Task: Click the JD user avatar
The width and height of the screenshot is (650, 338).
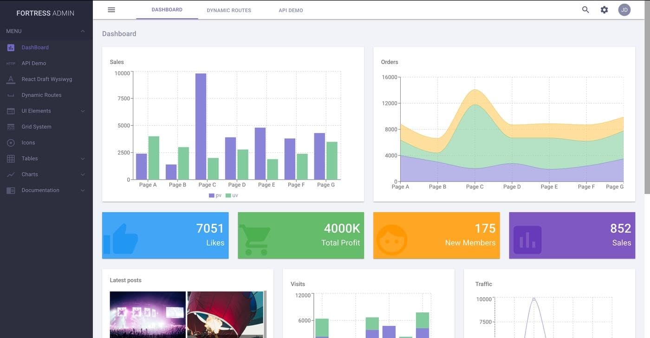Action: 624,10
